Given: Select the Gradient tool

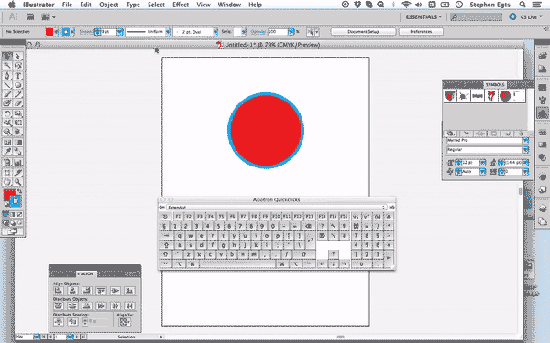Looking at the screenshot, I should click(x=18, y=142).
